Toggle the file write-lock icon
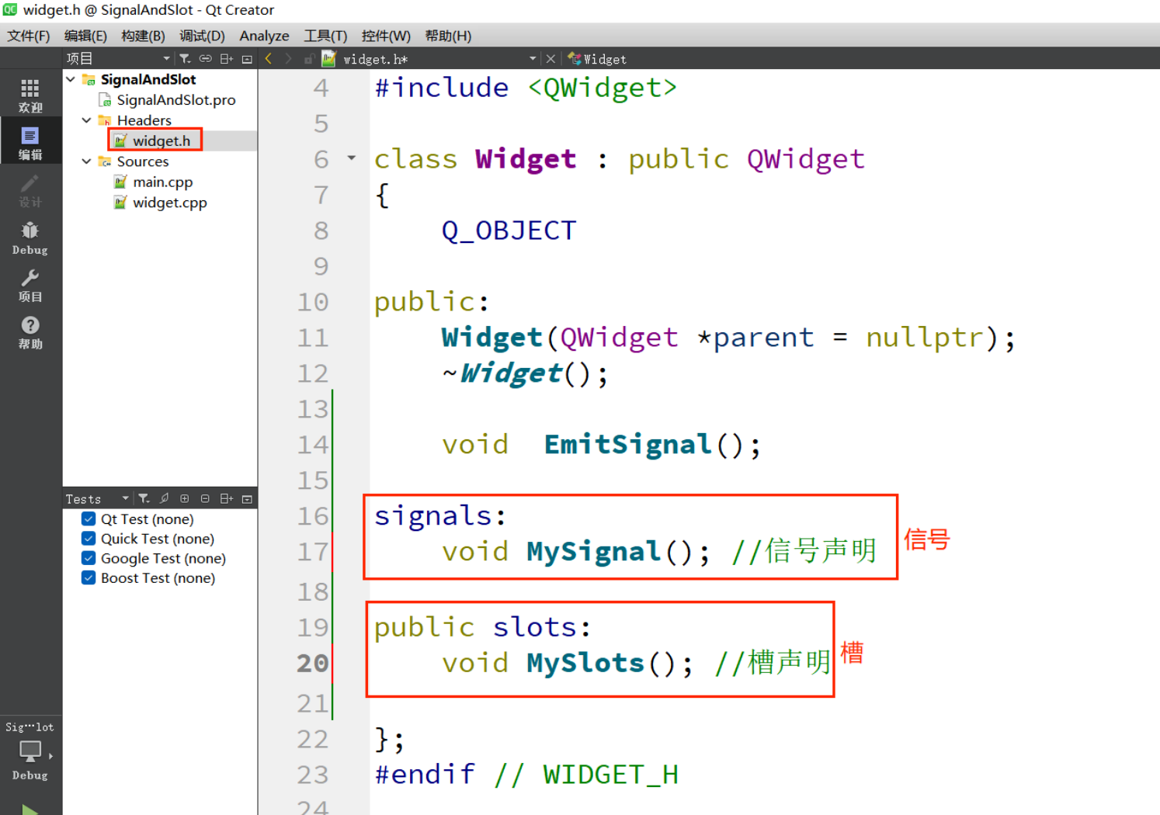The width and height of the screenshot is (1160, 815). pyautogui.click(x=309, y=59)
